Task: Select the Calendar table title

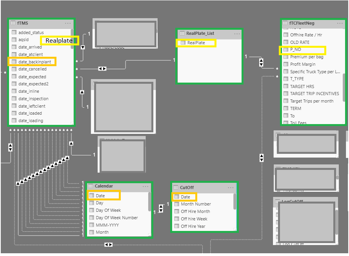Action: [x=104, y=186]
